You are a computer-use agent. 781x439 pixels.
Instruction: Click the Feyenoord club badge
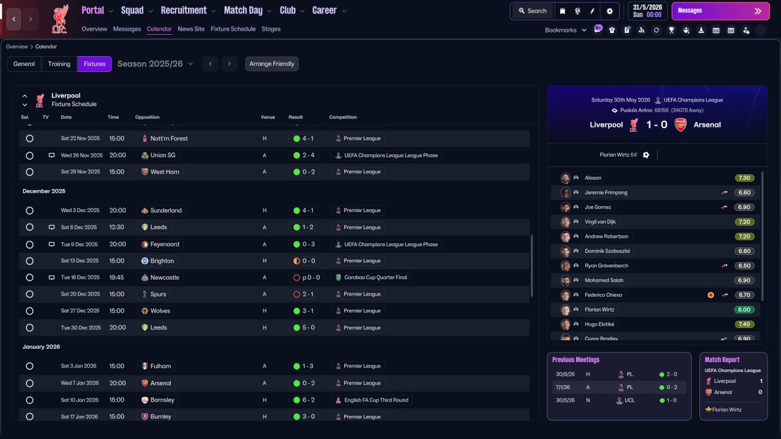click(x=145, y=244)
